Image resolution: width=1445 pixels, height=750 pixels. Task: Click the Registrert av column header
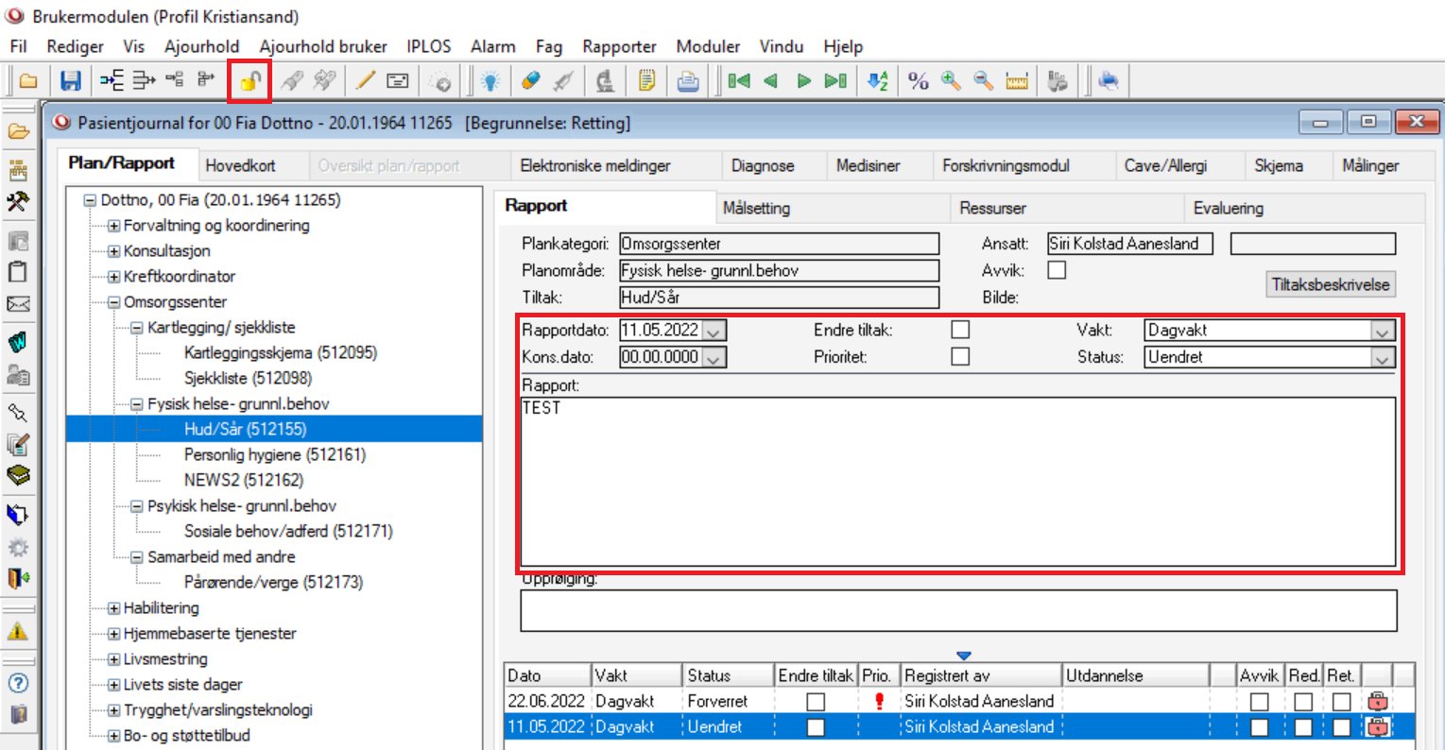point(981,675)
